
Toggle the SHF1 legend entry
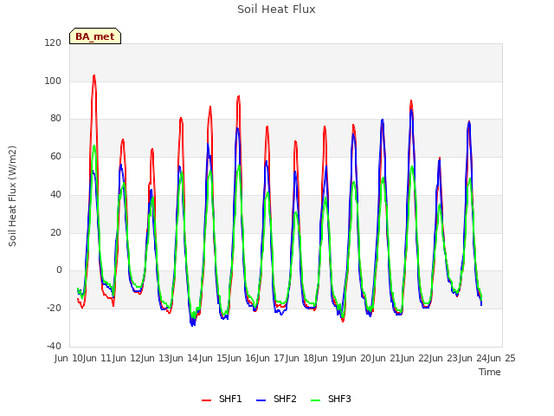pos(222,399)
